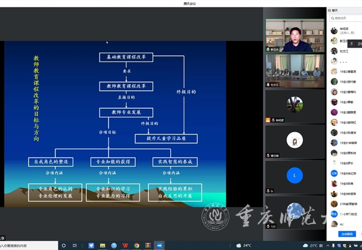Click the Mute All (全体静音) button
This screenshot has width=362, height=250.
(x=346, y=233)
